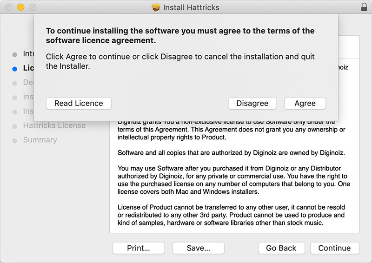Click the grey zoom window button
The width and height of the screenshot is (372, 263).
[x=32, y=7]
